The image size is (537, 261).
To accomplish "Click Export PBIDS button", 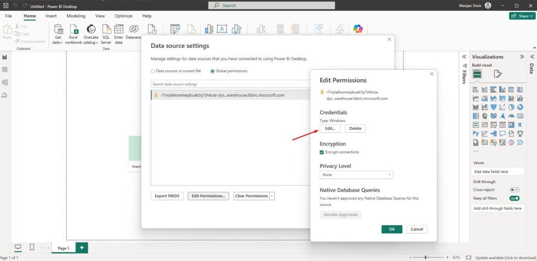I will [167, 196].
